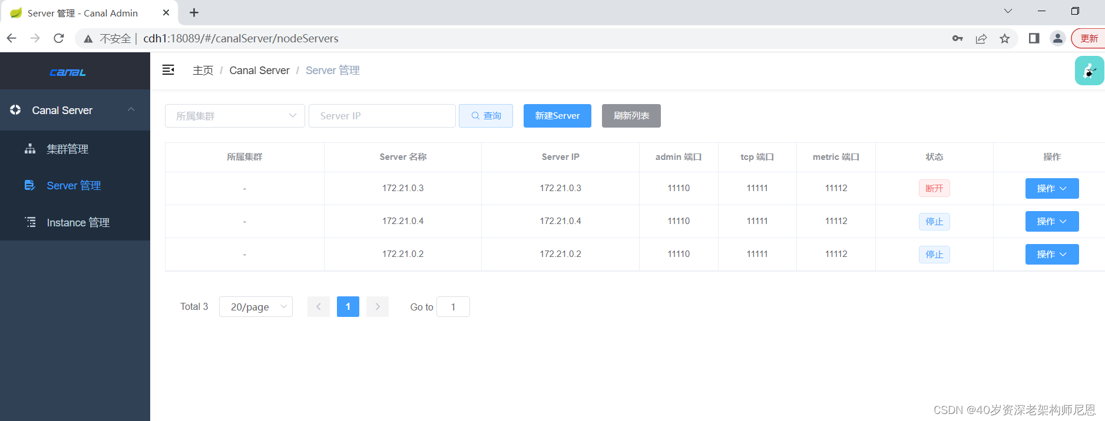The width and height of the screenshot is (1105, 421).
Task: Click Server 名称 cell 172.21.0.2
Action: [x=403, y=254]
